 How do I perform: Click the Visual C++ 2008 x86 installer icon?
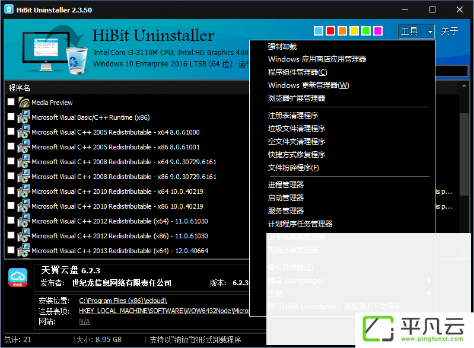point(24,177)
